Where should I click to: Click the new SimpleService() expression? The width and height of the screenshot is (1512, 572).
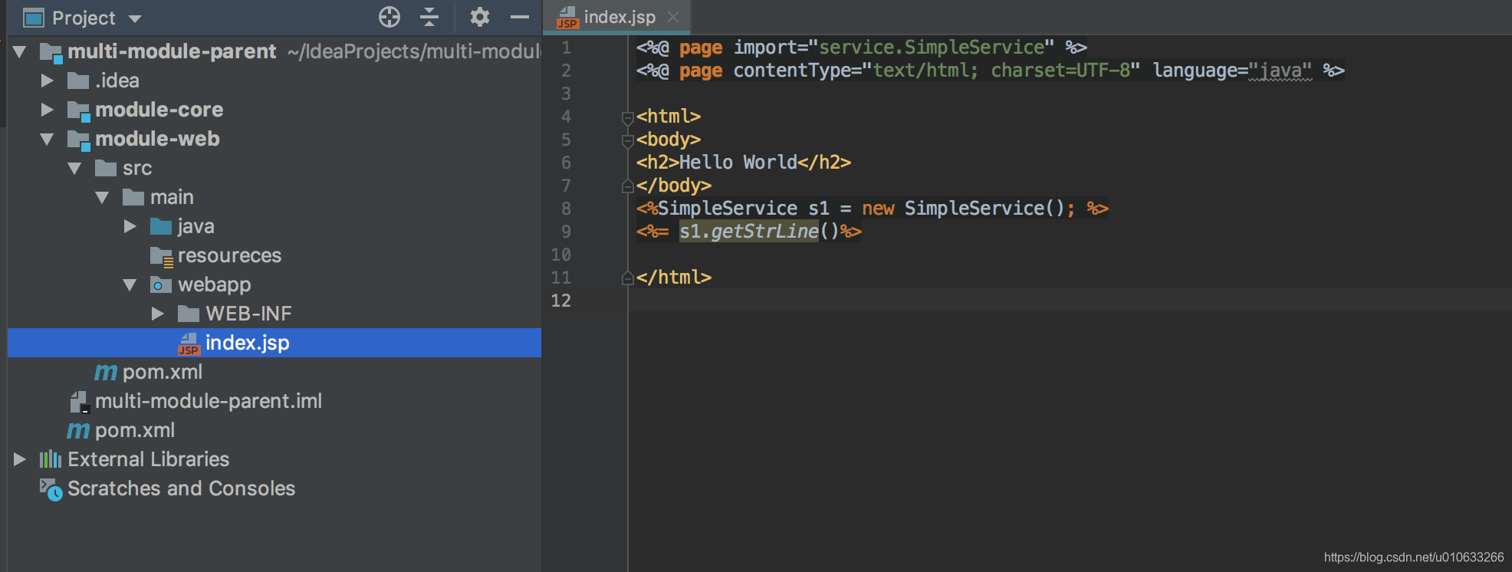click(x=962, y=209)
